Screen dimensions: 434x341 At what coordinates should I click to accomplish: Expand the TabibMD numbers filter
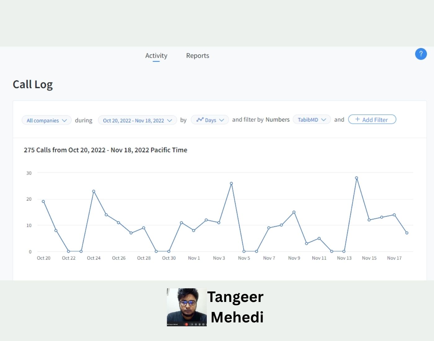coord(312,120)
